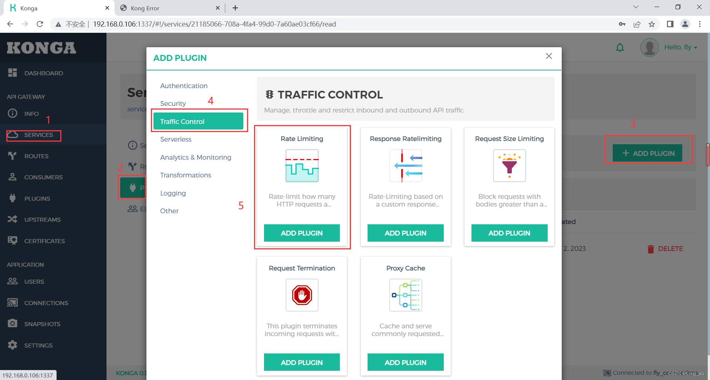Click the Info circle icon in sidebar

tap(13, 113)
